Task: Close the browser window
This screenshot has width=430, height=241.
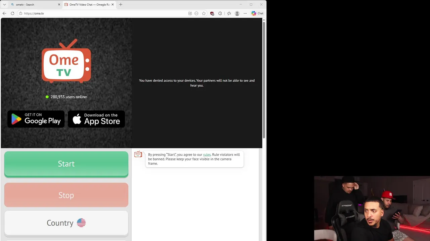Action: [261, 5]
